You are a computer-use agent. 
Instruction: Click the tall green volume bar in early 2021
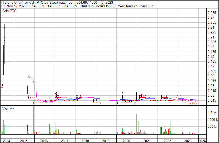139,127
